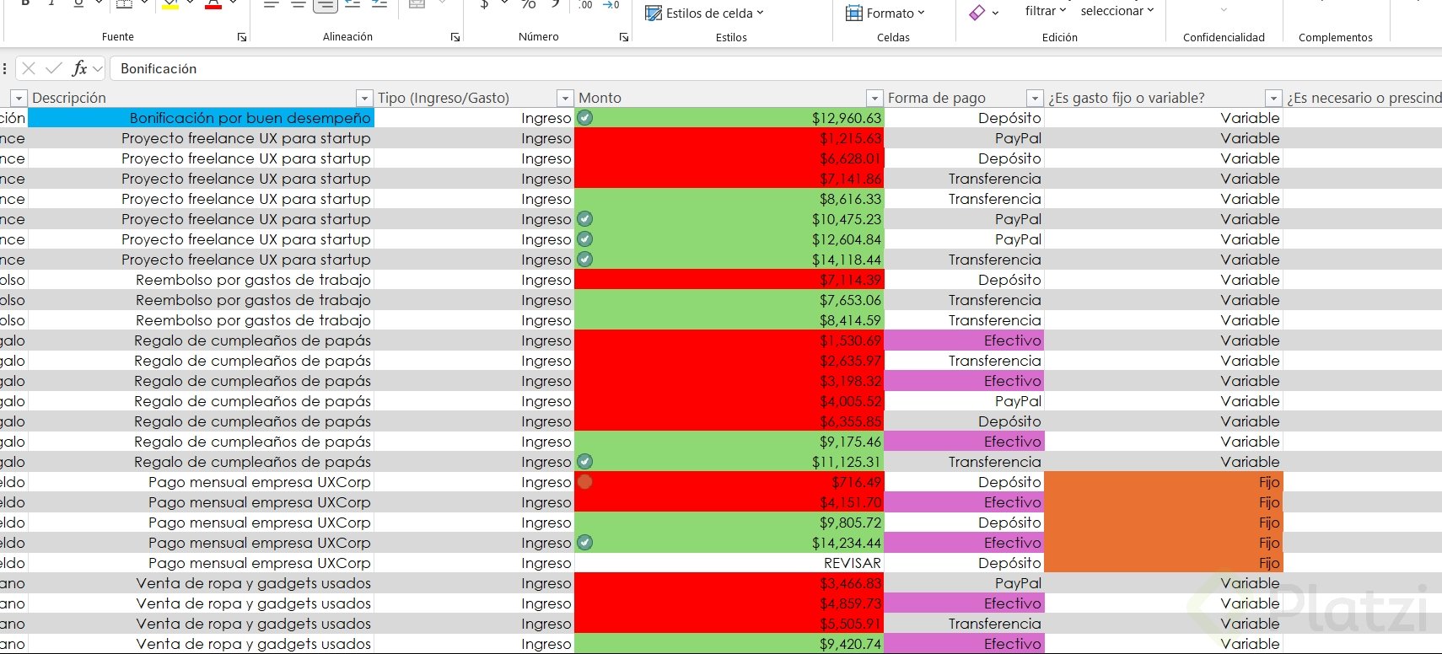Align cell text to the left
1442x654 pixels.
point(272,5)
